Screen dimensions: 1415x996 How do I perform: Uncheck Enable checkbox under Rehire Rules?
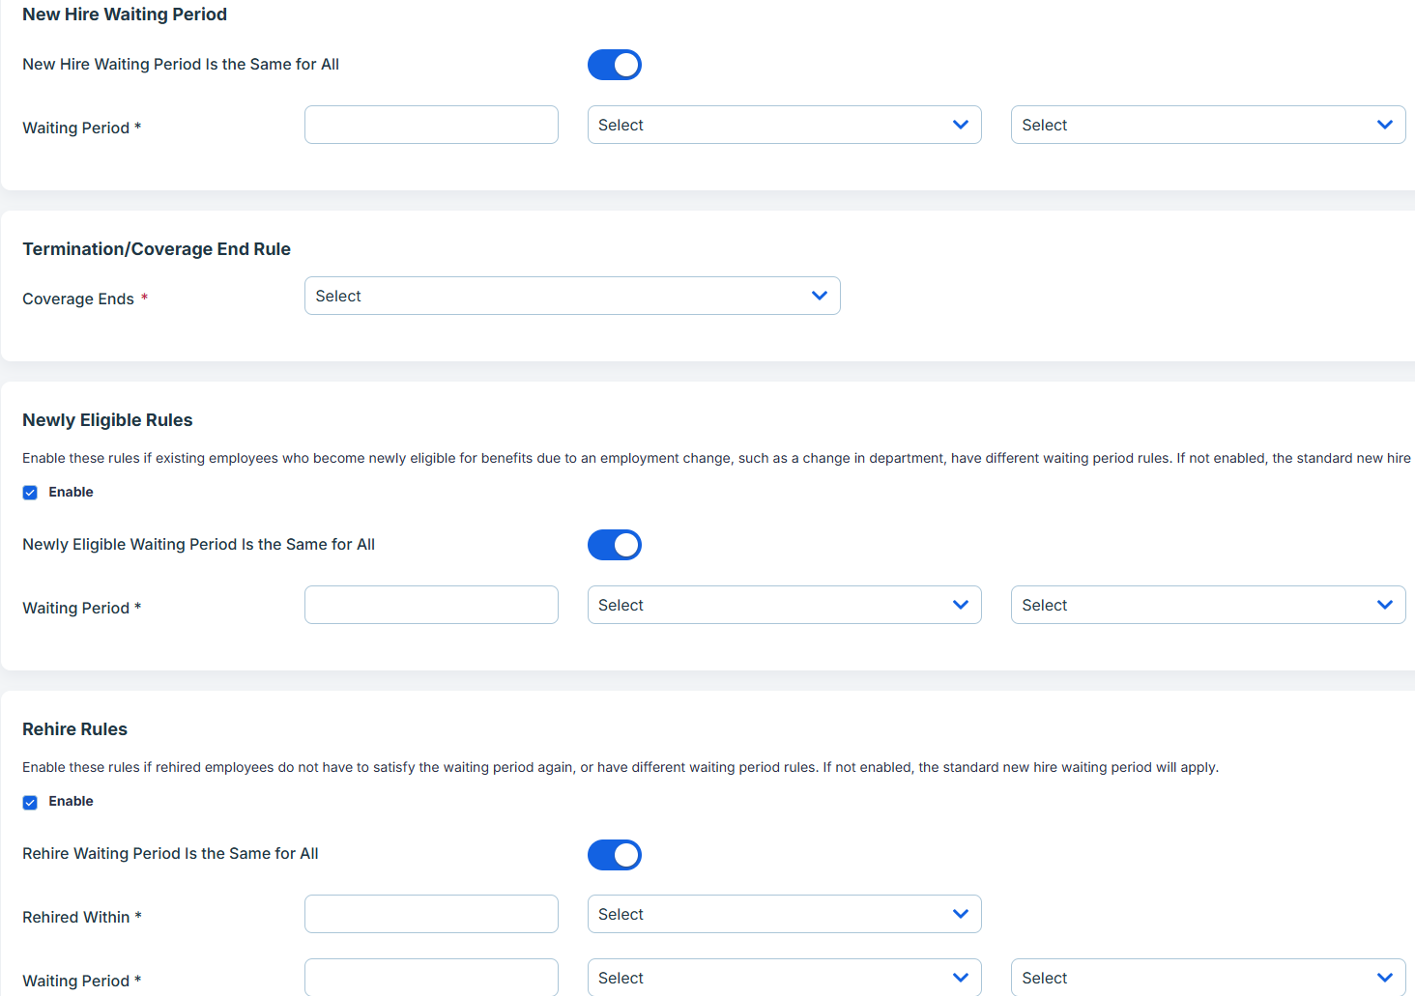30,802
